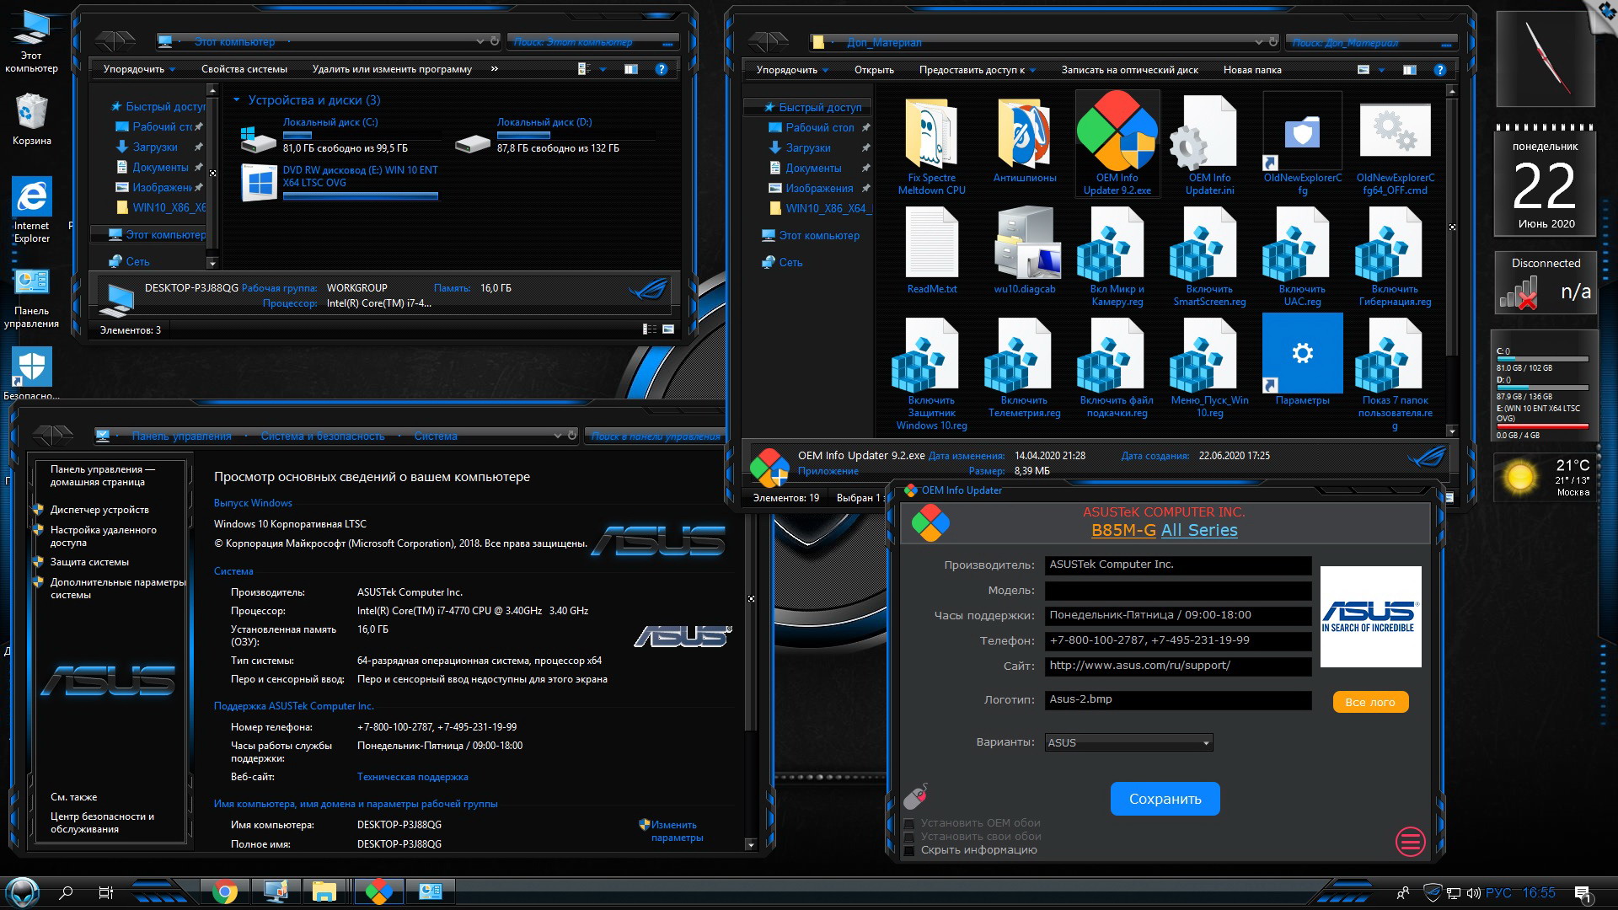The width and height of the screenshot is (1618, 910).
Task: Open the Fix Spectre Meltdown CPU folder
Action: tap(931, 147)
